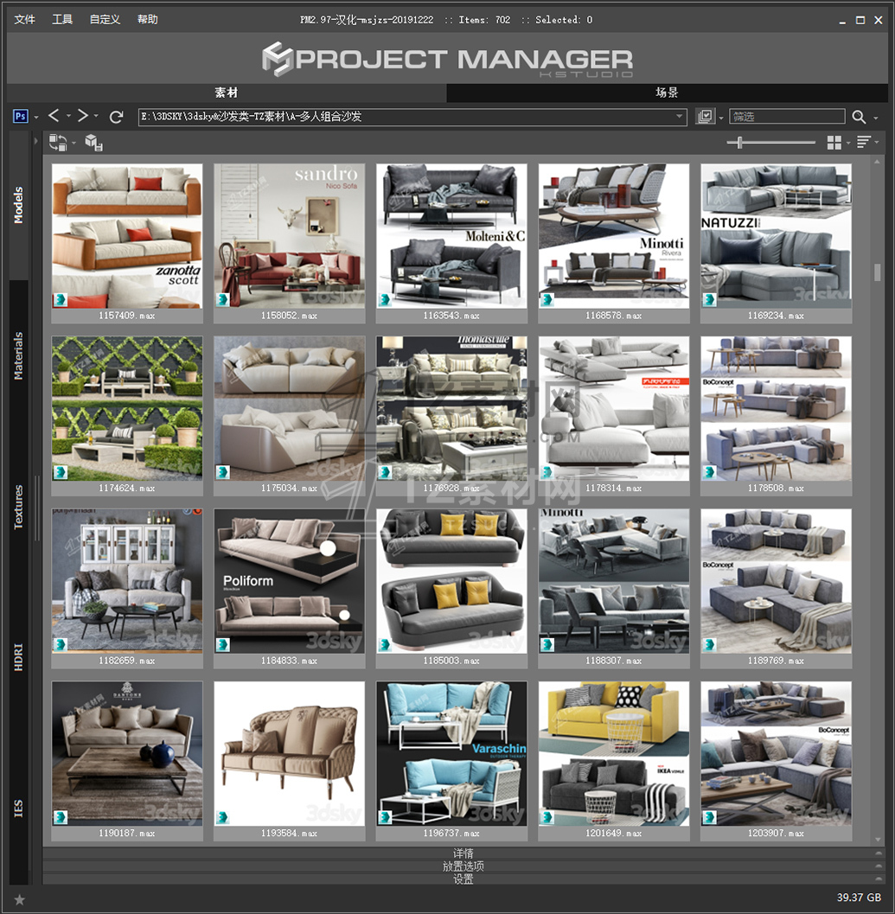Open the 自定义 menu
Image resolution: width=895 pixels, height=914 pixels.
tap(105, 20)
